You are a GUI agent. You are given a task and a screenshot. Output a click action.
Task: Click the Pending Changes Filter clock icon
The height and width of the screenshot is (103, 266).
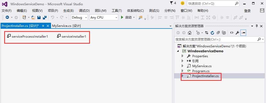198,33
